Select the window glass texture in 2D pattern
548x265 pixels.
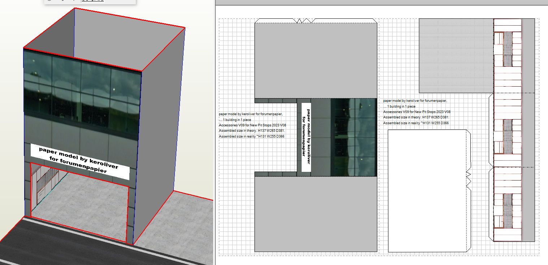[x=354, y=137]
